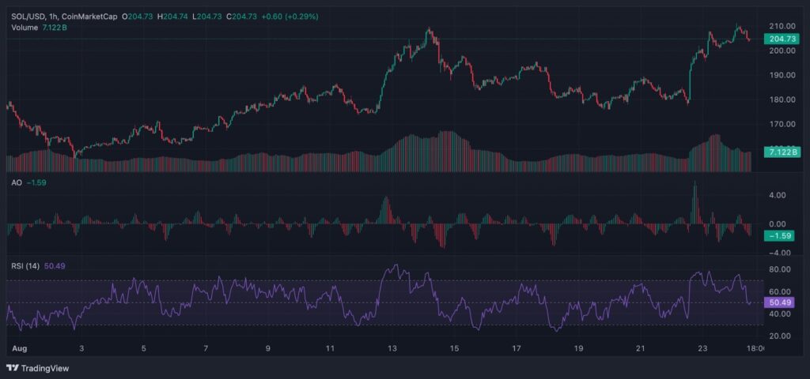Click the 21 date label on time axis

tap(641, 348)
